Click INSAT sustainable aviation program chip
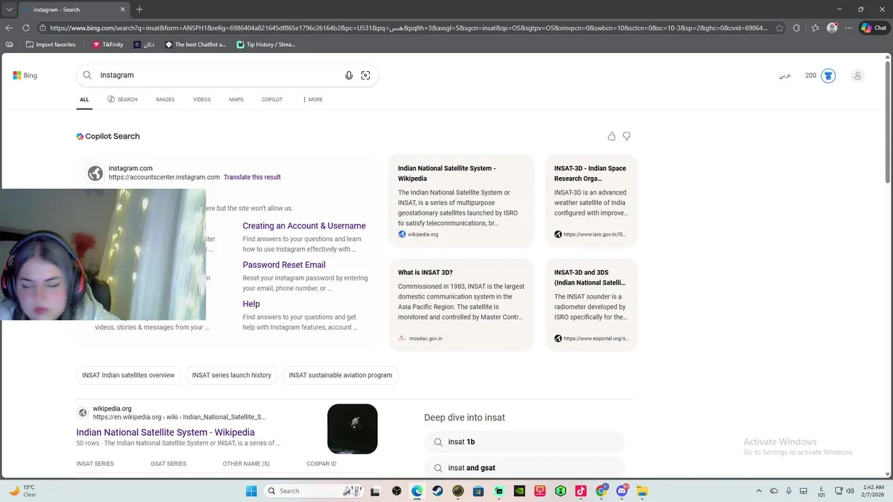This screenshot has width=893, height=502. [x=340, y=375]
